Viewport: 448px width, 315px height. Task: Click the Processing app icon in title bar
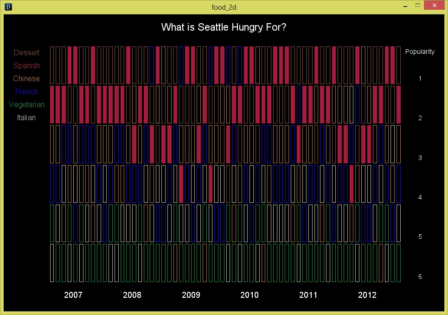click(x=8, y=7)
